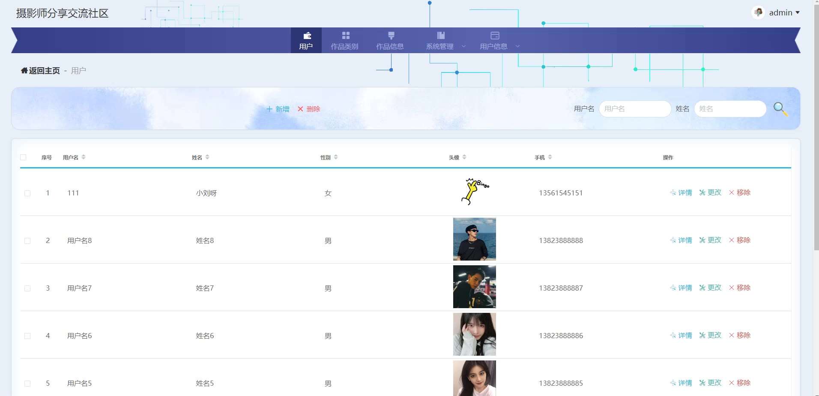
Task: Click the 用户信息 card icon
Action: click(495, 36)
